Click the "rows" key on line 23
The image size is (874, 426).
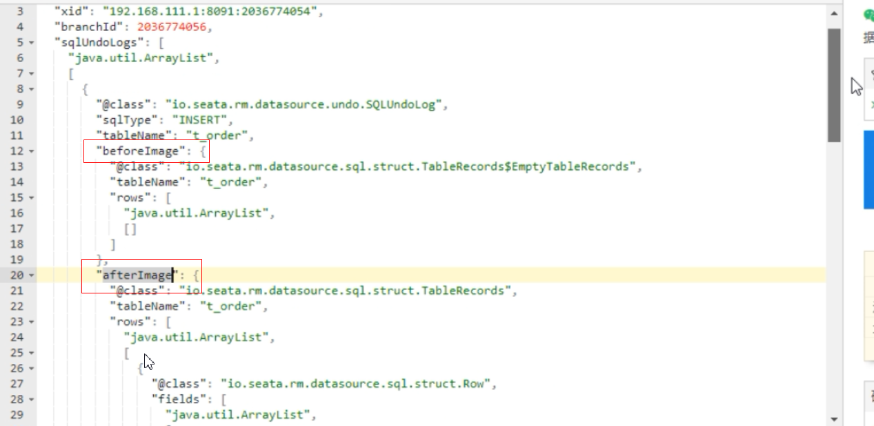(x=130, y=322)
